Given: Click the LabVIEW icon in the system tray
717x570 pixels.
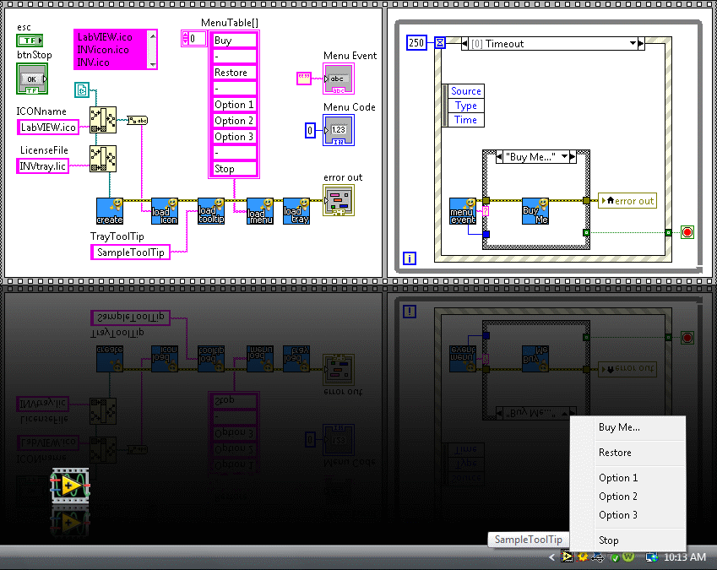Looking at the screenshot, I should [568, 557].
